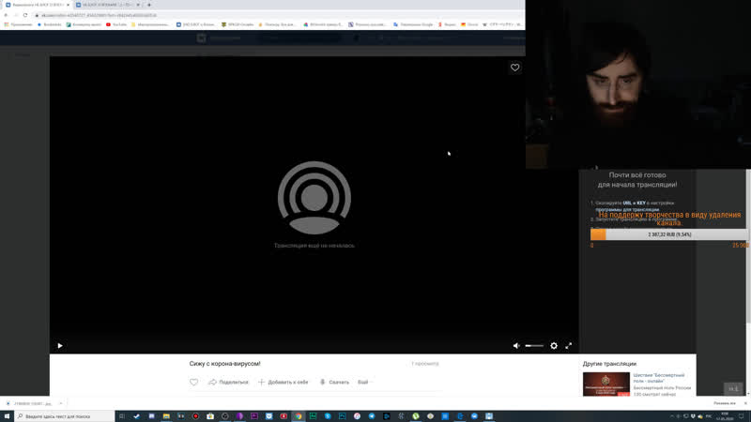This screenshot has width=751, height=422.
Task: Click the stream title Сижу с корона-вирусом!
Action: tap(224, 364)
